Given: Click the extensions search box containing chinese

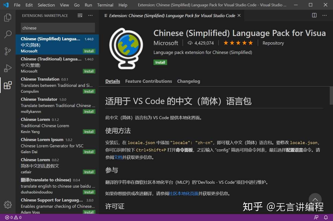Looking at the screenshot, I should point(58,28).
